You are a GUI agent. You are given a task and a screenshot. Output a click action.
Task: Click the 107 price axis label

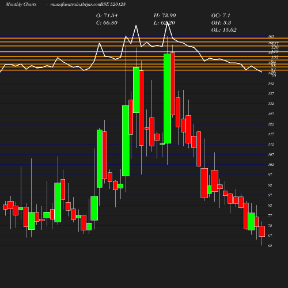click(x=271, y=154)
